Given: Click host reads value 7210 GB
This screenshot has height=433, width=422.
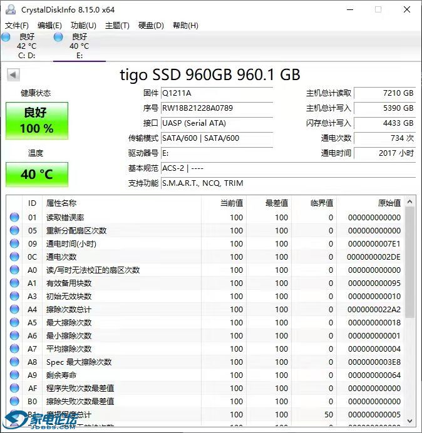Looking at the screenshot, I should pos(384,93).
